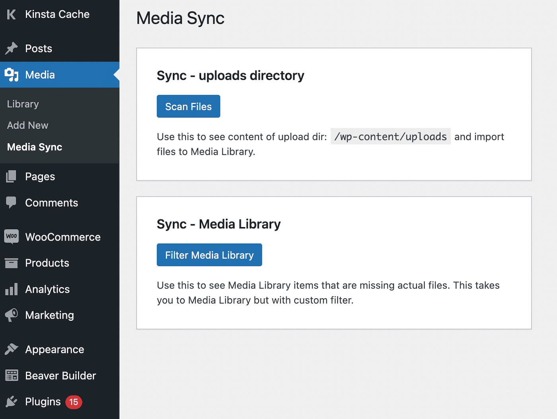Select the Posts pushpin icon

click(11, 48)
